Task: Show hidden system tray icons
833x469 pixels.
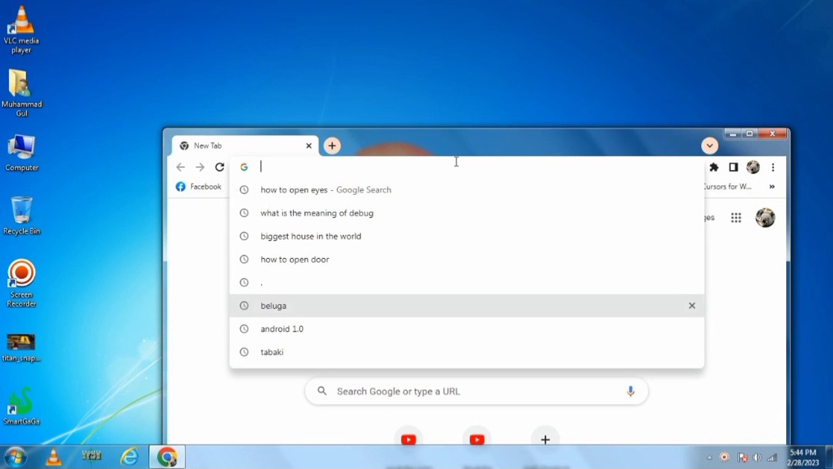Action: click(709, 457)
